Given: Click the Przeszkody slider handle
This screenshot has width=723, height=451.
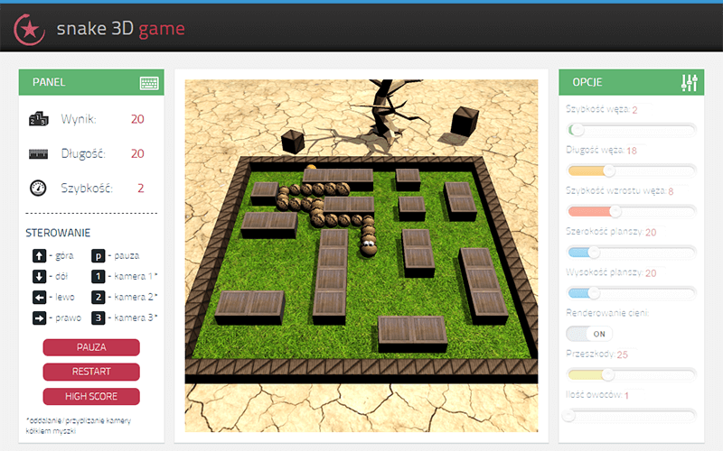Looking at the screenshot, I should pos(607,374).
